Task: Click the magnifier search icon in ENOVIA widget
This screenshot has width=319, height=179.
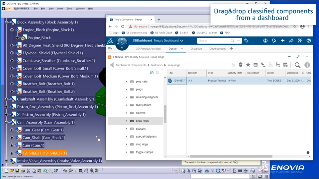Action: (x=297, y=65)
